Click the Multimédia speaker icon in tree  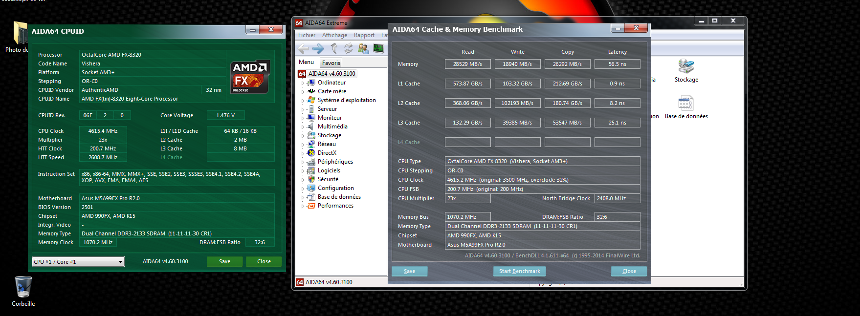coord(311,126)
